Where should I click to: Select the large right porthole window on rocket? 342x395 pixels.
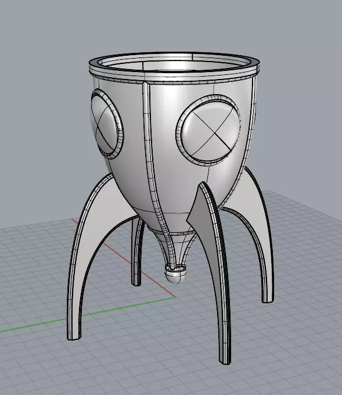point(208,131)
